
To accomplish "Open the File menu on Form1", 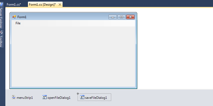I will click(x=18, y=23).
